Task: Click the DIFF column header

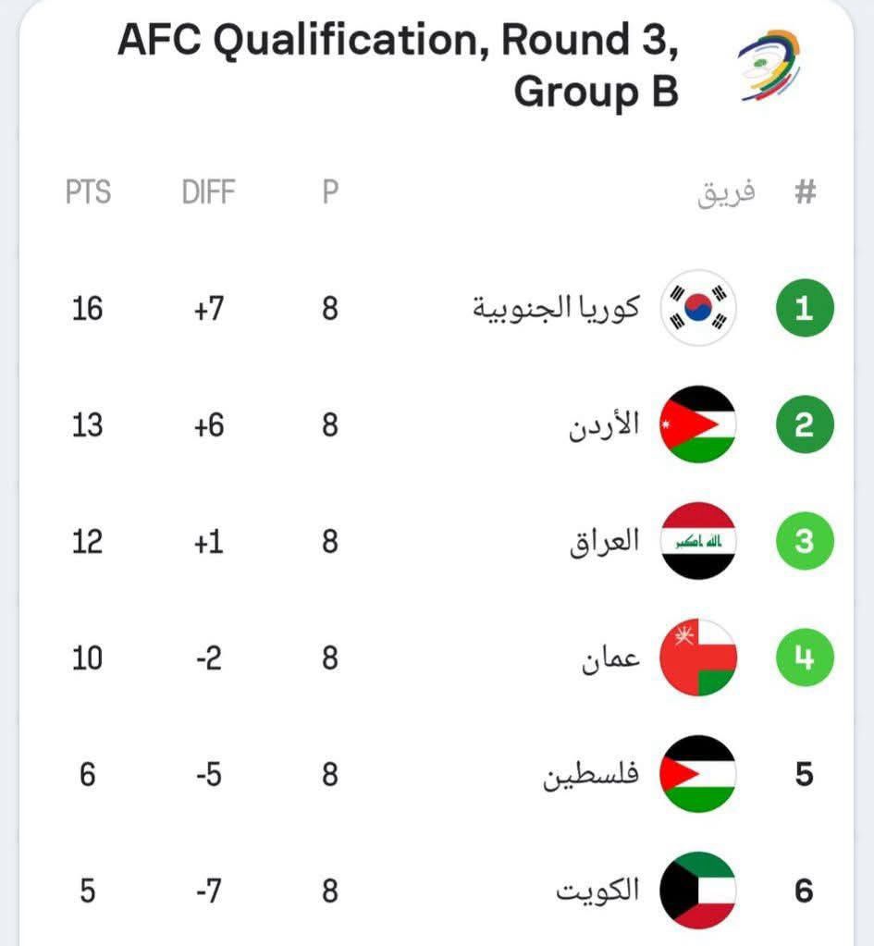Action: (208, 192)
